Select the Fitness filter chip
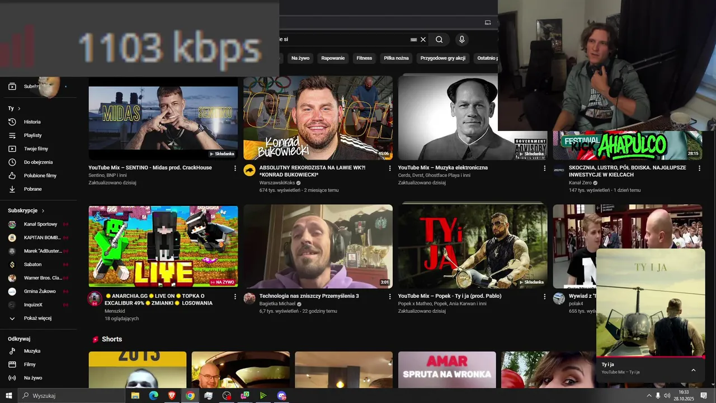 pos(364,58)
